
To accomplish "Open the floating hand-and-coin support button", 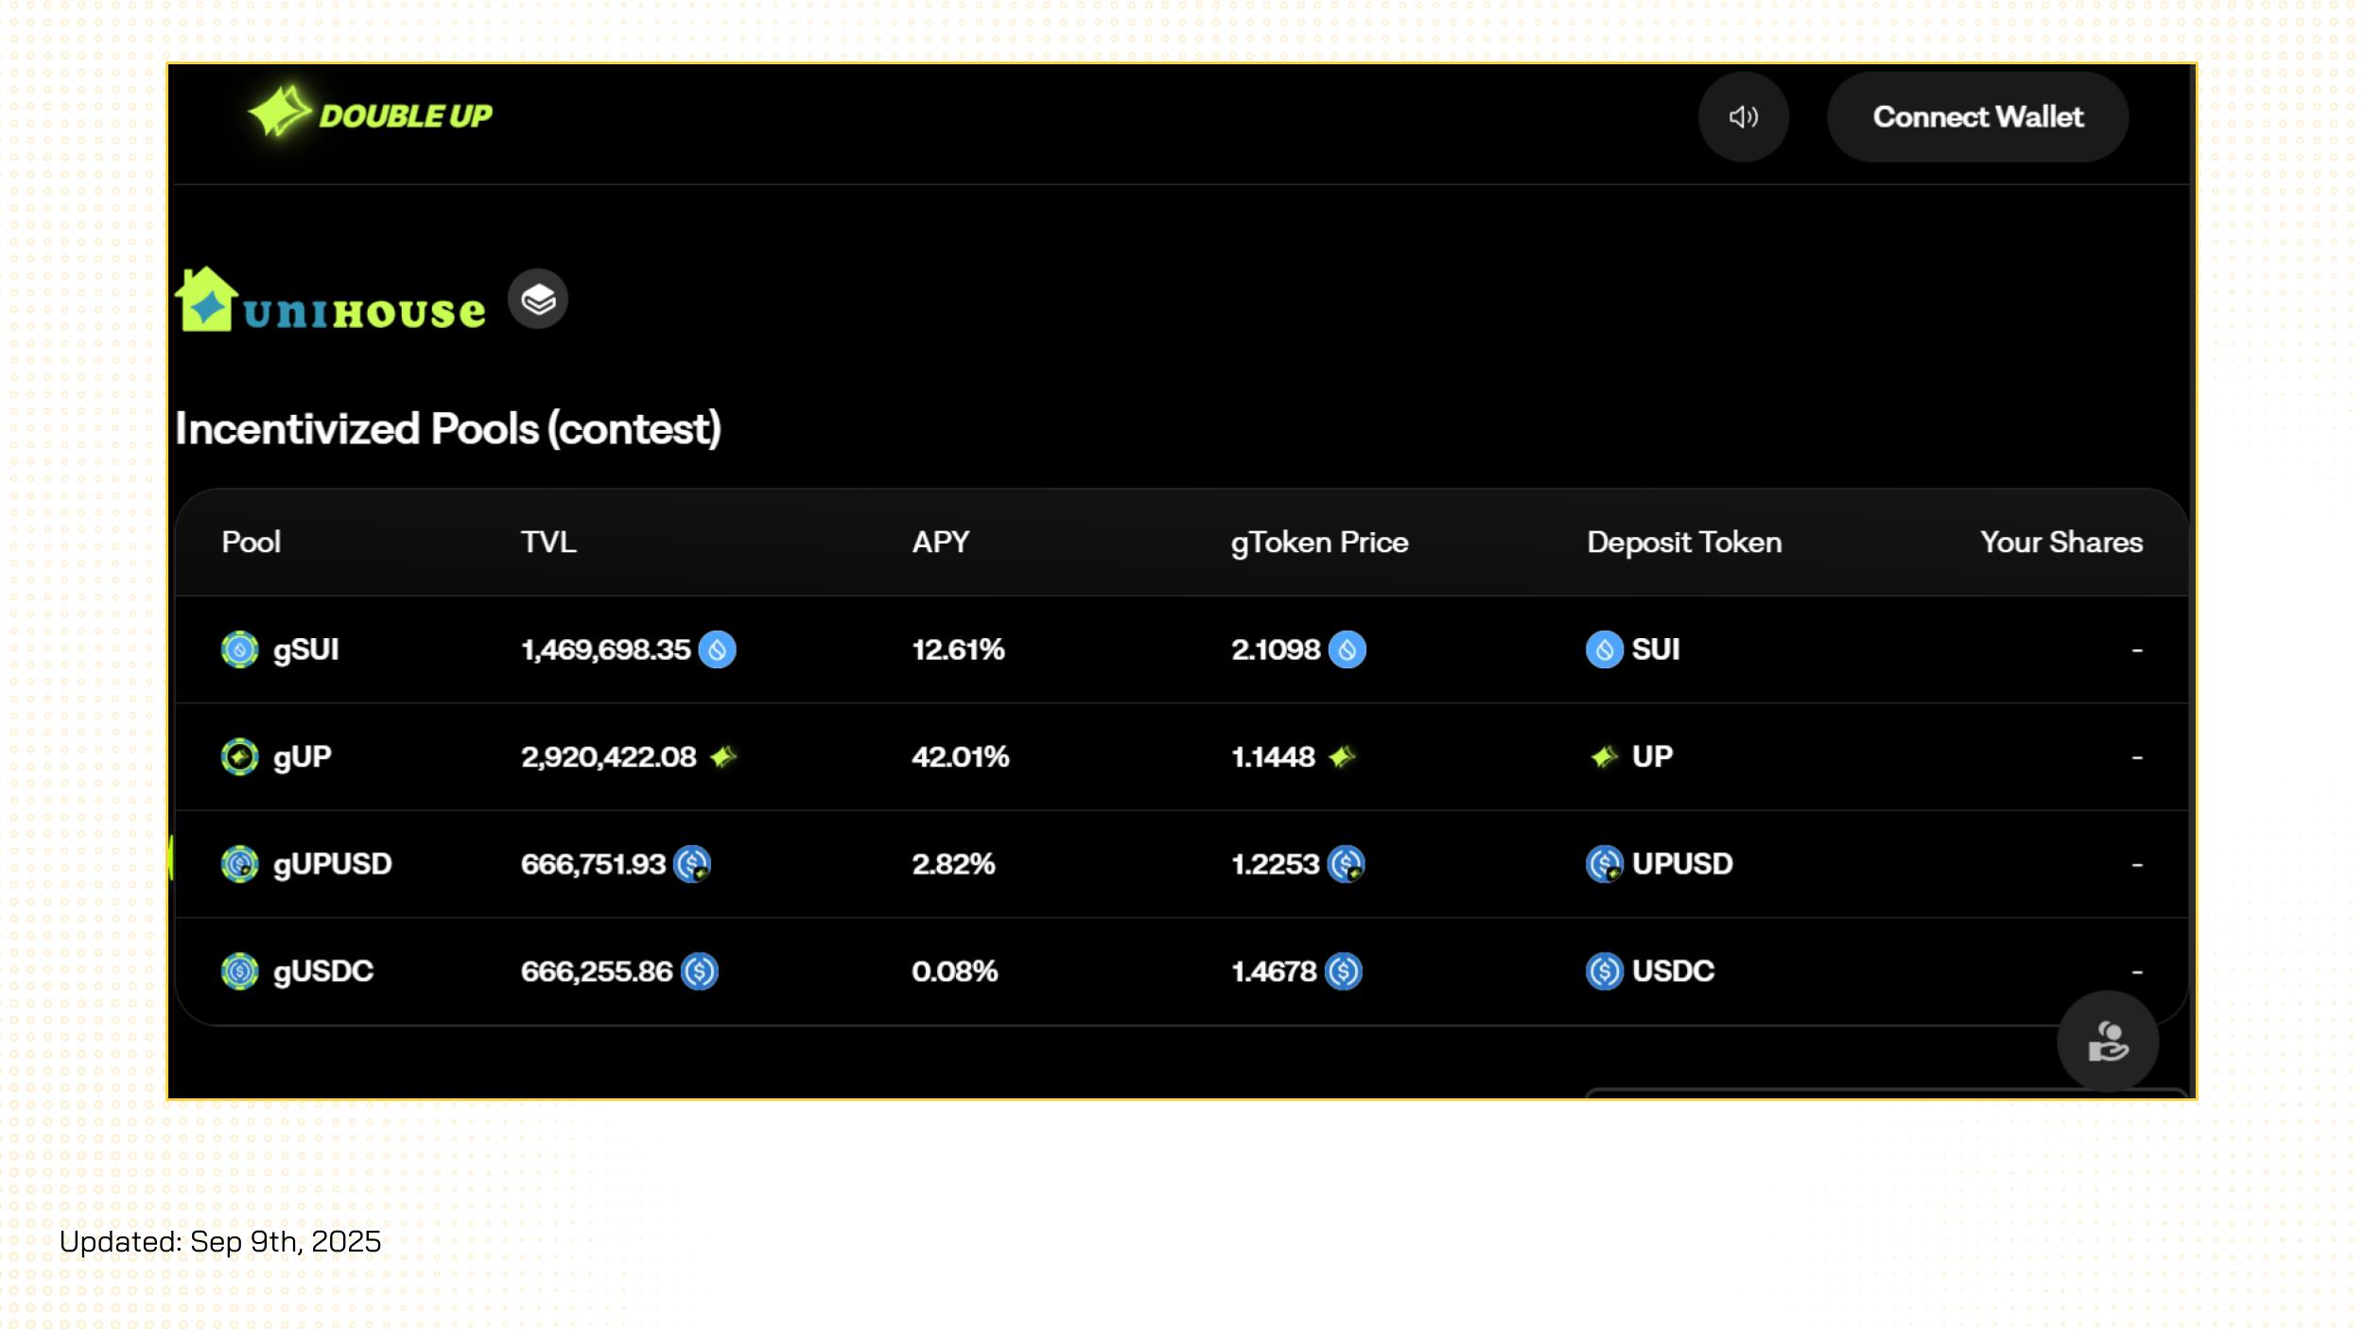I will (2108, 1042).
